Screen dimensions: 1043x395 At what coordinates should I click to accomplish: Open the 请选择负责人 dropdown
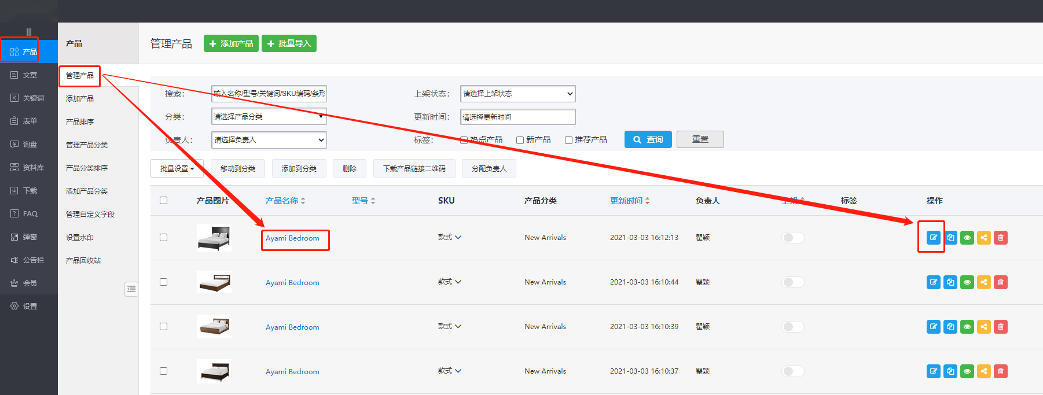click(x=269, y=140)
